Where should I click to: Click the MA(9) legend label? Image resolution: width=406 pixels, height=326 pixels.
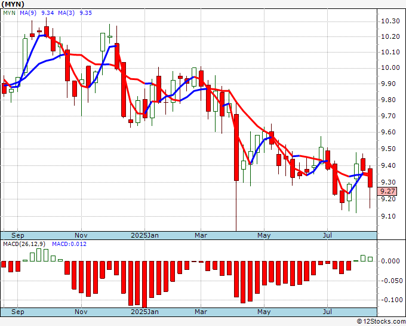(28, 13)
